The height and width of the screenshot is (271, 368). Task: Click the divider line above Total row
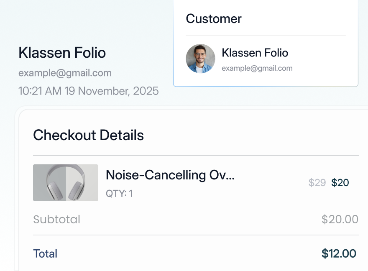point(196,235)
